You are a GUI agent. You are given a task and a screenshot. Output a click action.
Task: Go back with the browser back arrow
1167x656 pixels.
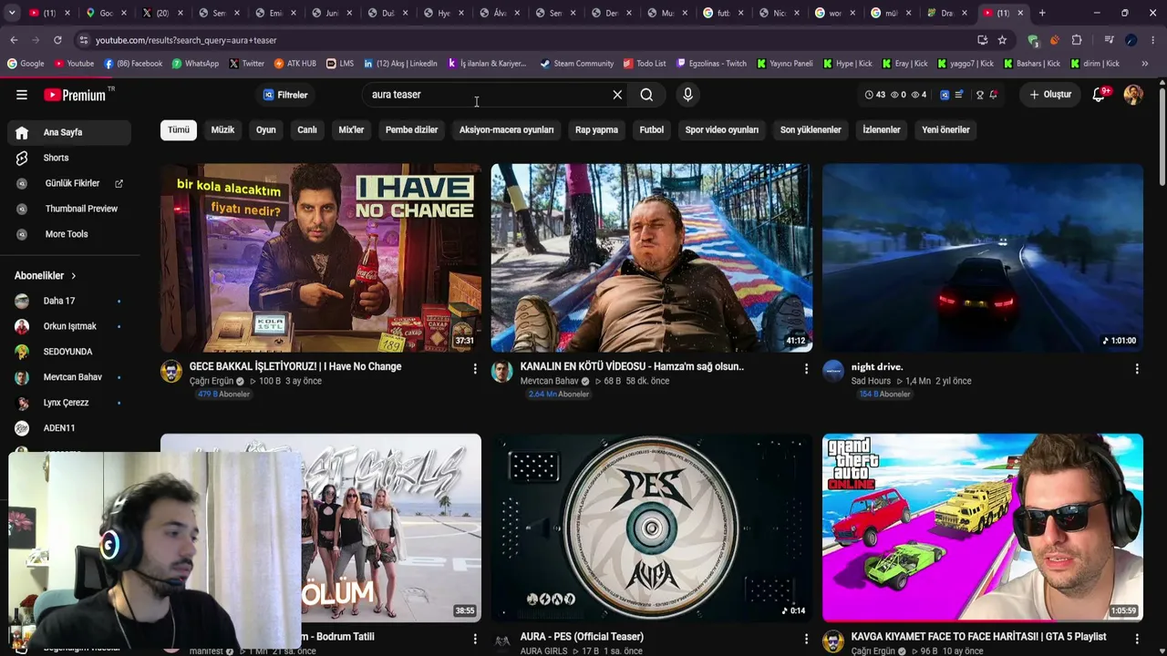(14, 40)
